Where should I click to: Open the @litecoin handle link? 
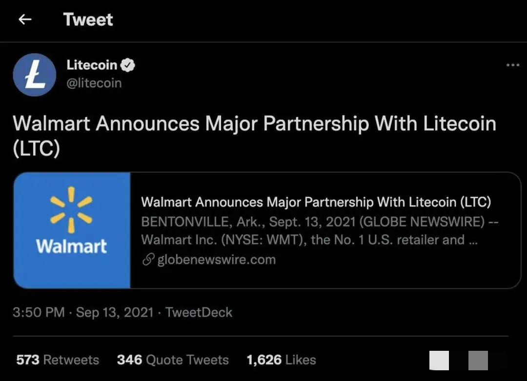point(94,83)
